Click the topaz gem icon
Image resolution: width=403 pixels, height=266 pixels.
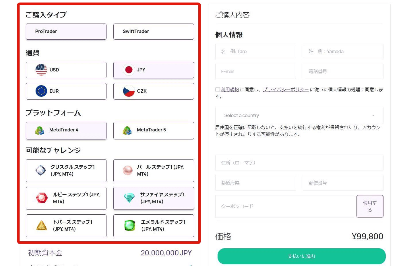[x=42, y=226]
